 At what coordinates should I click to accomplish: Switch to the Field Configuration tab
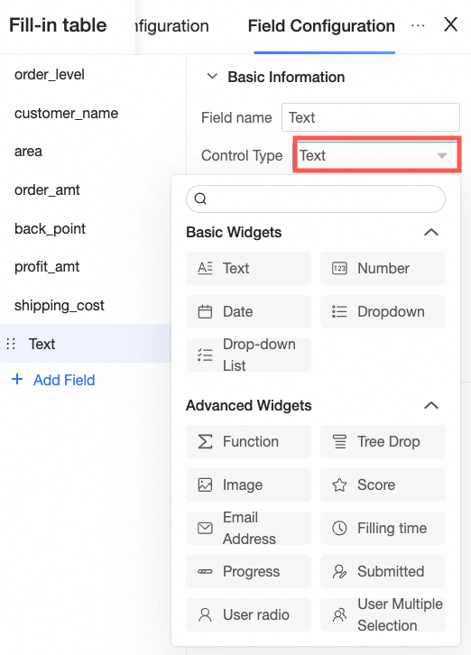[321, 26]
